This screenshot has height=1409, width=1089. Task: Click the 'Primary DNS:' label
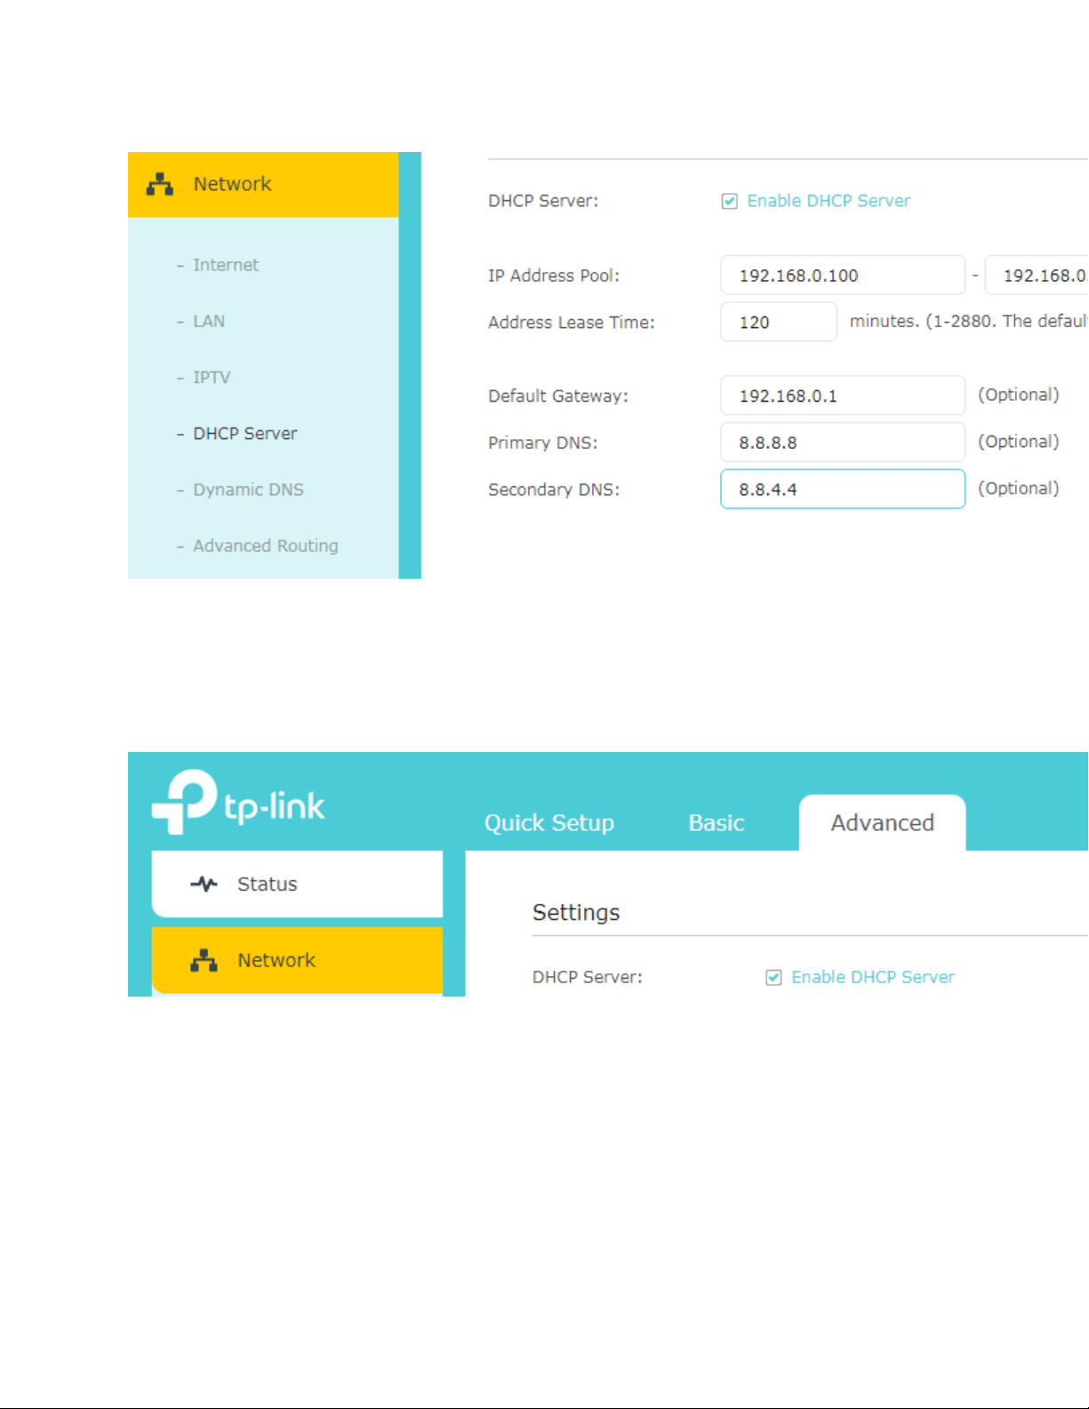click(x=543, y=443)
